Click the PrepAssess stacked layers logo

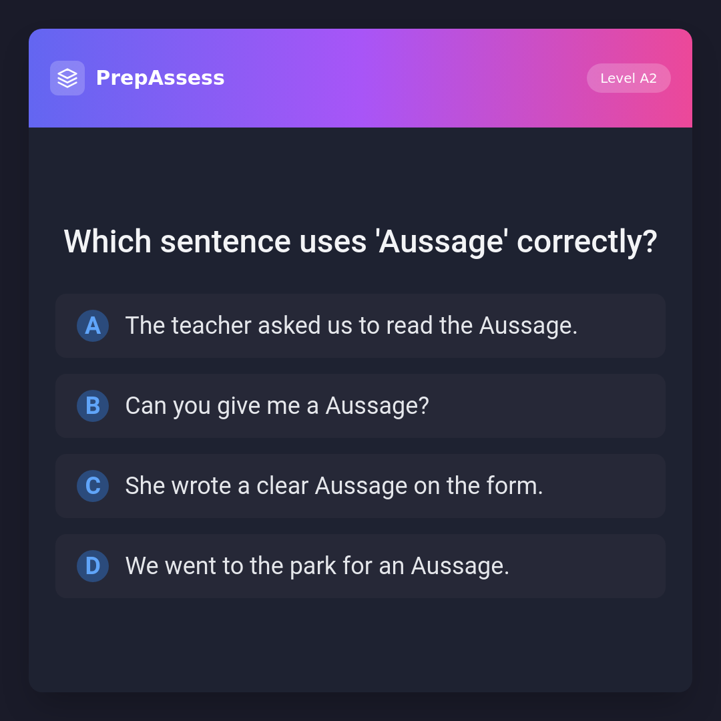67,78
